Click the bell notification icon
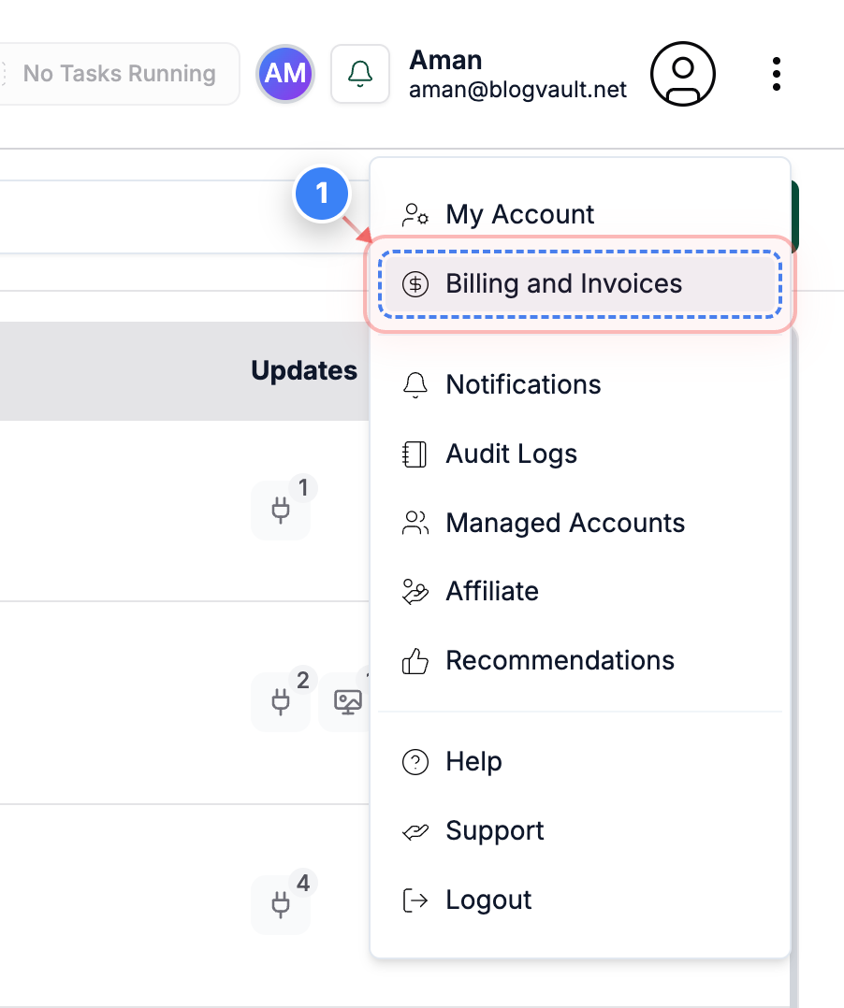This screenshot has width=844, height=1008. [x=360, y=73]
